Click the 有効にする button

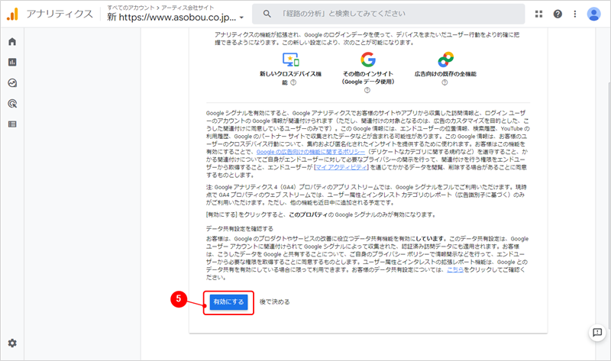point(228,301)
